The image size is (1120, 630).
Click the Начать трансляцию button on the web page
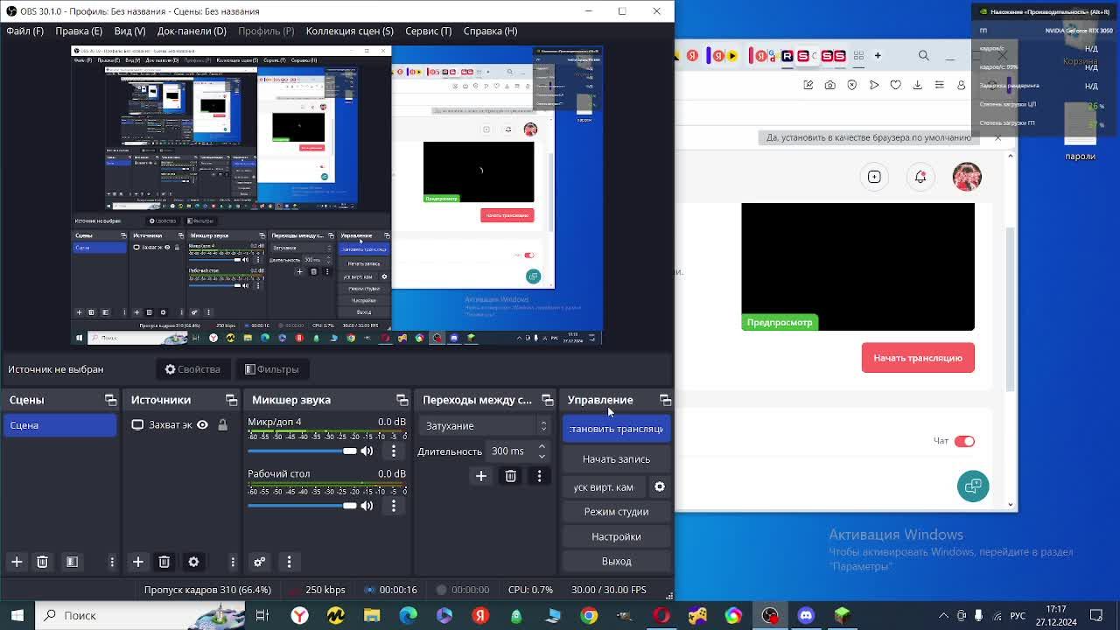pyautogui.click(x=918, y=358)
